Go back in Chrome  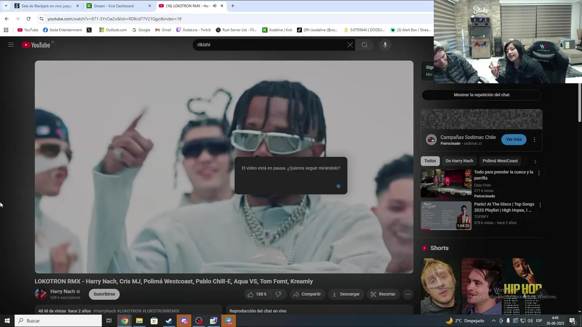pos(6,19)
